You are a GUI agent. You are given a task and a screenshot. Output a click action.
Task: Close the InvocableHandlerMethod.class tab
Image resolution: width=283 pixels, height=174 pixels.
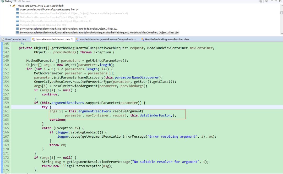click(72, 39)
